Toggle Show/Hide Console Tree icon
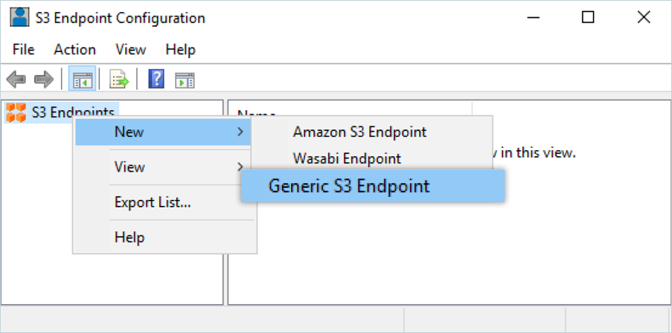 click(x=82, y=79)
